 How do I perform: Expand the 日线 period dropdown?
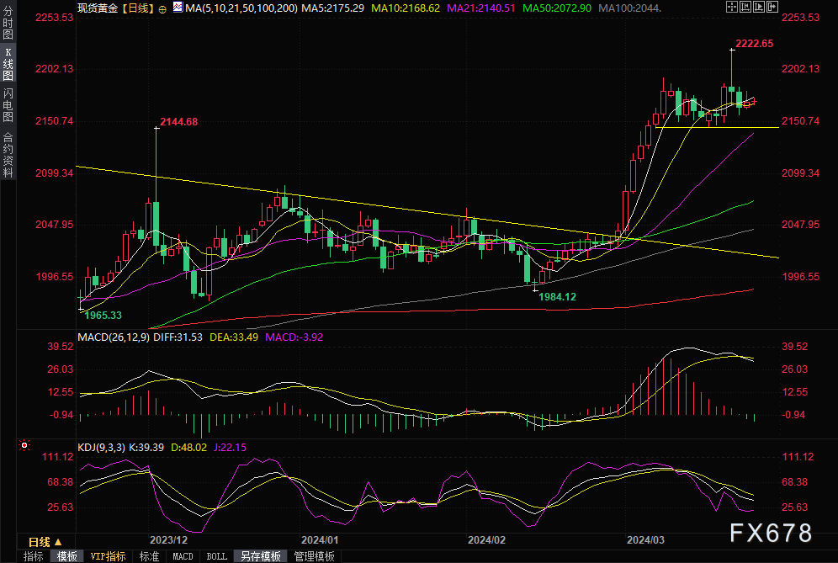[45, 542]
